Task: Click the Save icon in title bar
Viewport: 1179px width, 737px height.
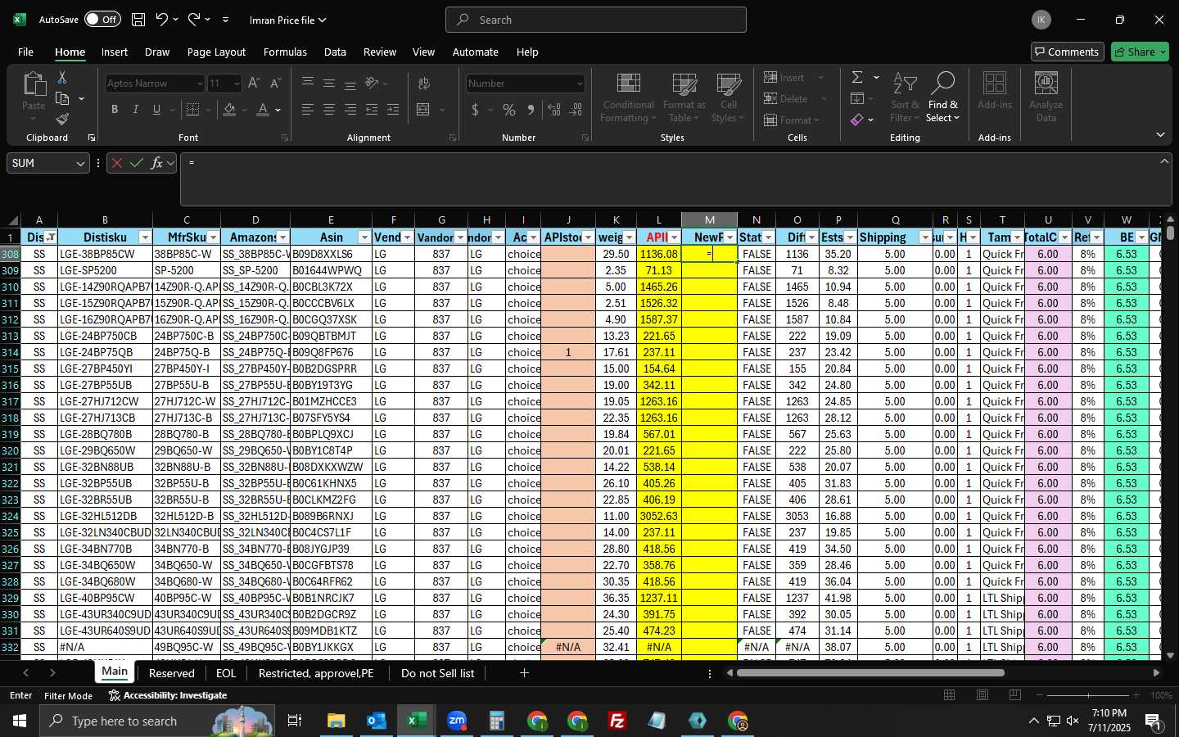Action: (x=138, y=20)
